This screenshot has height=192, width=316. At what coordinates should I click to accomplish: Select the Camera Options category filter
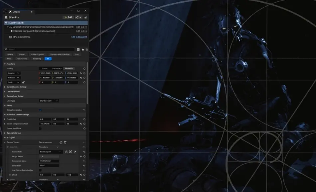[38, 55]
